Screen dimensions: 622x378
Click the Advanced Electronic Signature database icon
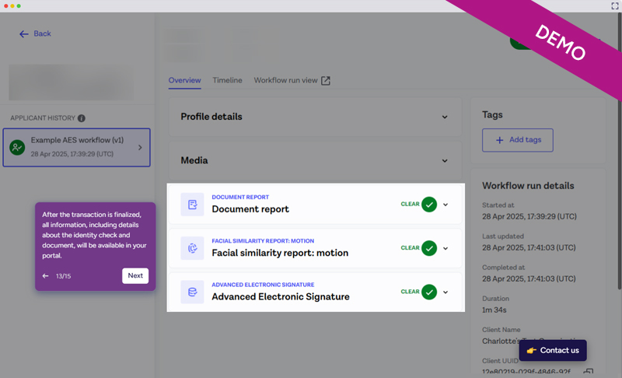(192, 292)
